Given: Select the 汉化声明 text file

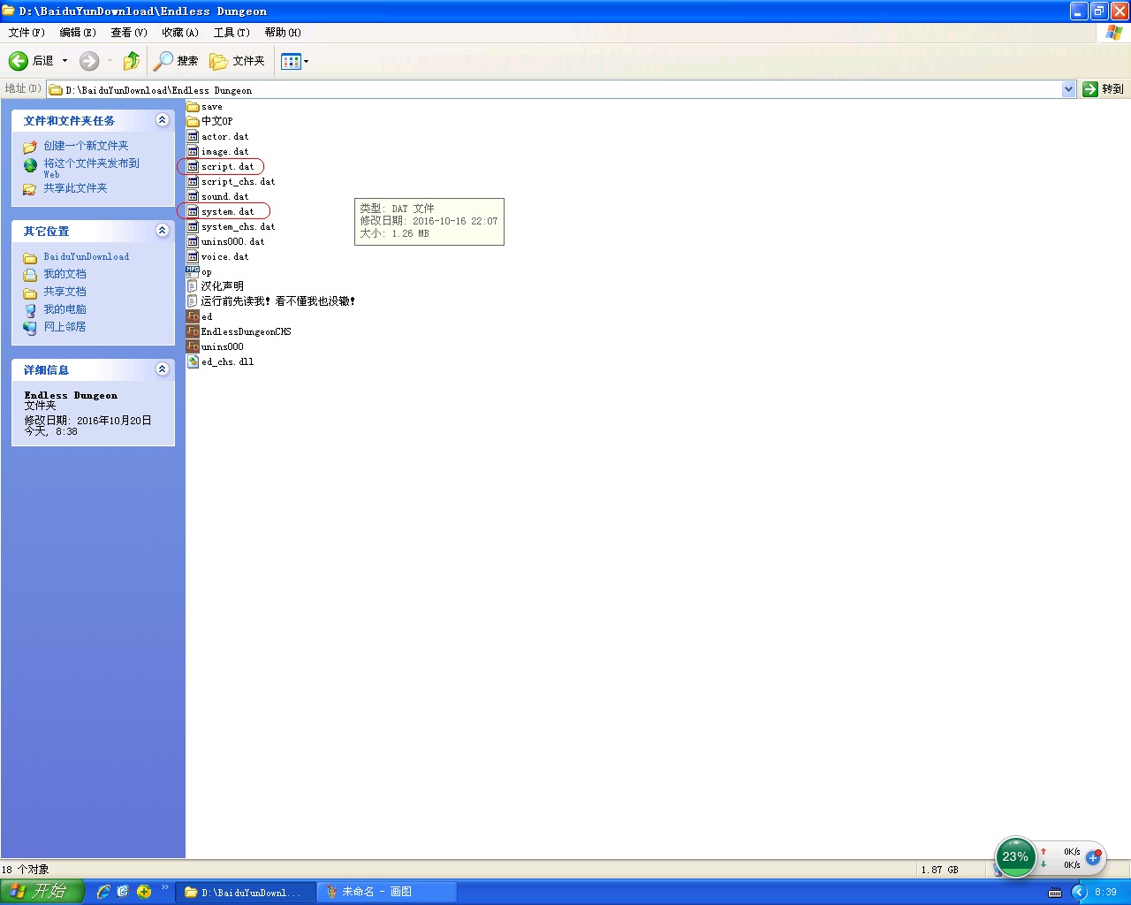Looking at the screenshot, I should pyautogui.click(x=215, y=286).
